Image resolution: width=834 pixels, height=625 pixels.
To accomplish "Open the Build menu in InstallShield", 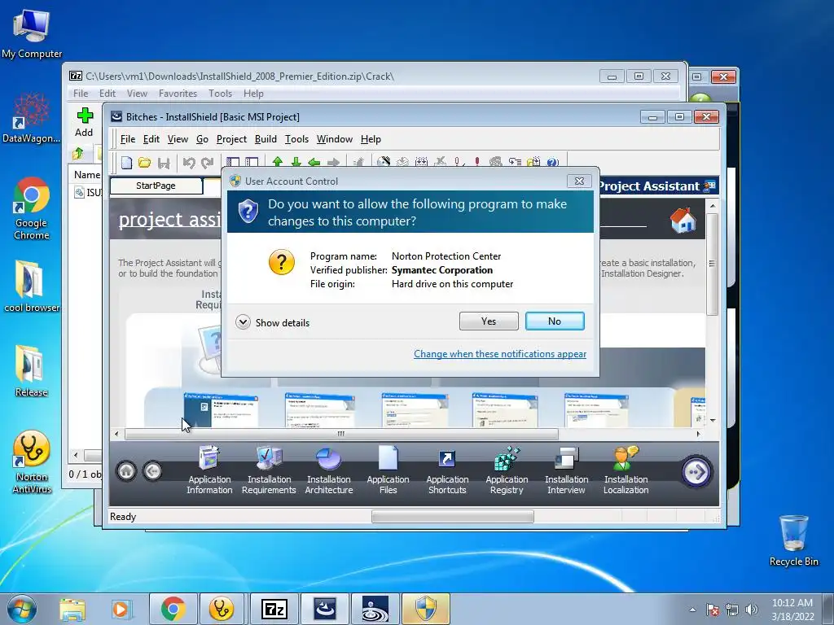I will tap(266, 139).
